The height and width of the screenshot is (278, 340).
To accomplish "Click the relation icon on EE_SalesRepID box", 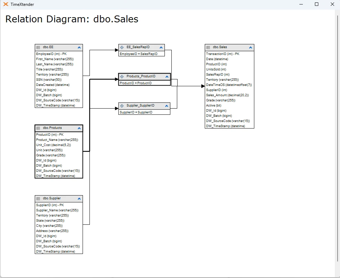I will pos(122,47).
